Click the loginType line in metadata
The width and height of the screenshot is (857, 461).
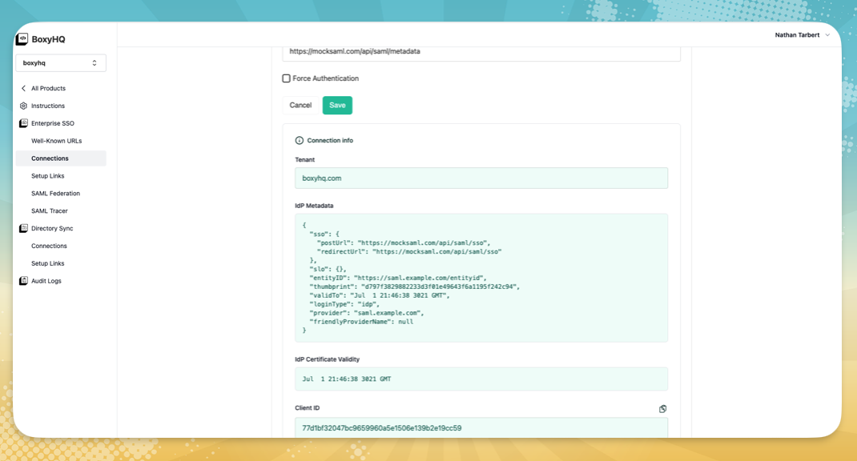click(x=344, y=304)
